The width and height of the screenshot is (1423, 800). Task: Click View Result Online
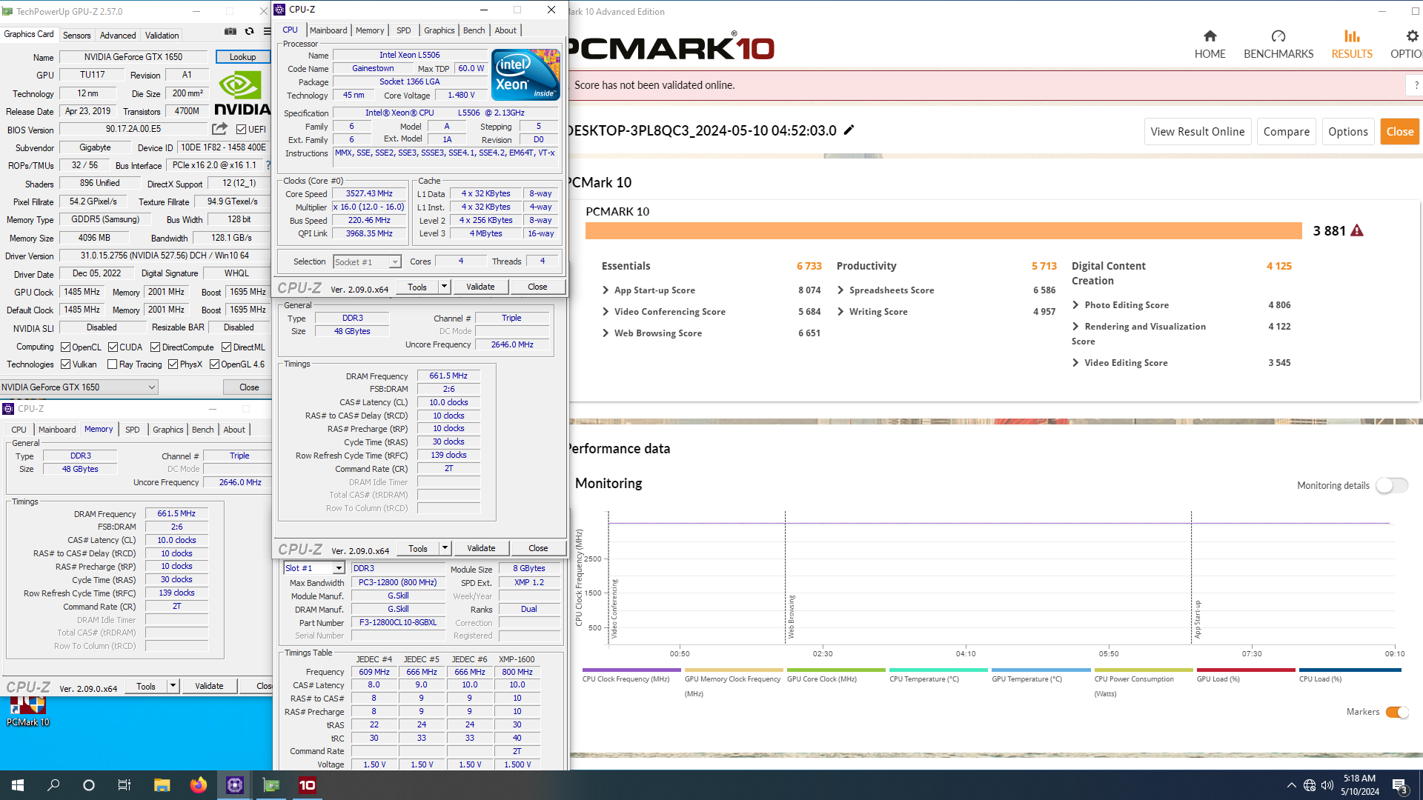(x=1198, y=131)
